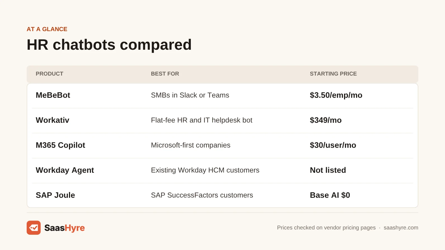Click the $30/user/mo price cell
This screenshot has width=445, height=250.
tap(333, 145)
